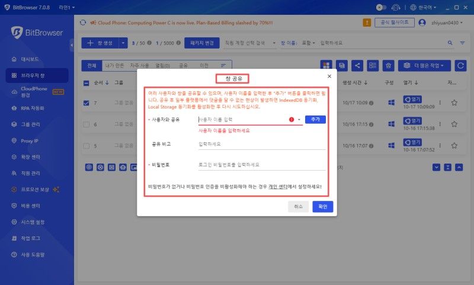The height and width of the screenshot is (285, 474).
Task: Expand the 창 생성 dropdown arrow
Action: click(123, 43)
